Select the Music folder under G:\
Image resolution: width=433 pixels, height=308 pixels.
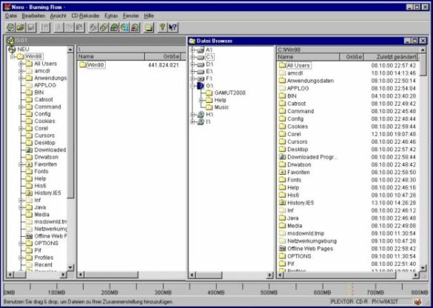pos(217,107)
